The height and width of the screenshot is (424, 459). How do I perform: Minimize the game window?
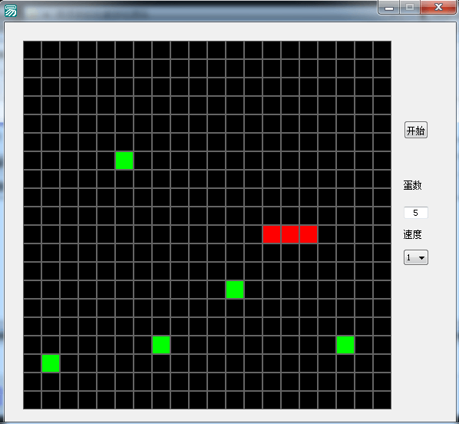coord(388,8)
